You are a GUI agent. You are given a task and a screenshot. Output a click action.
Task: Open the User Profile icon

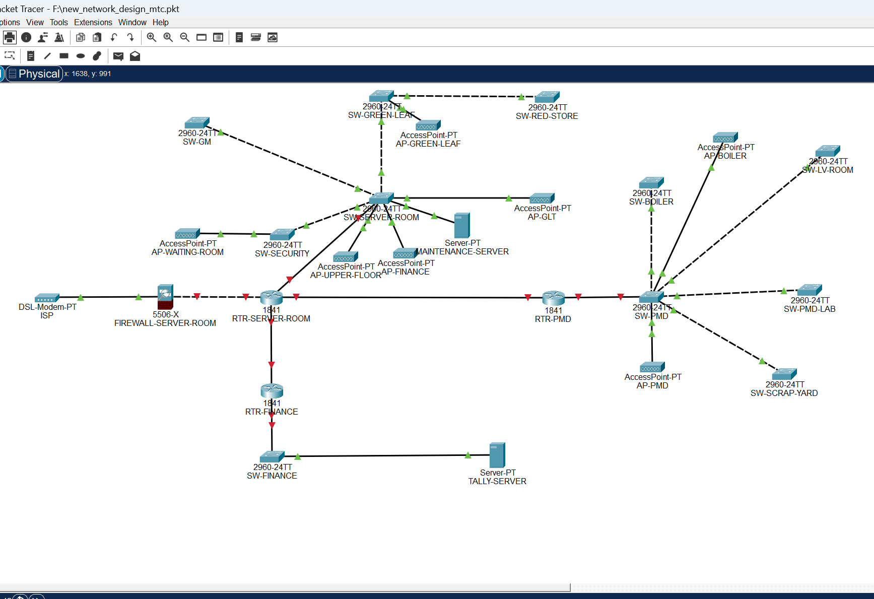[43, 37]
